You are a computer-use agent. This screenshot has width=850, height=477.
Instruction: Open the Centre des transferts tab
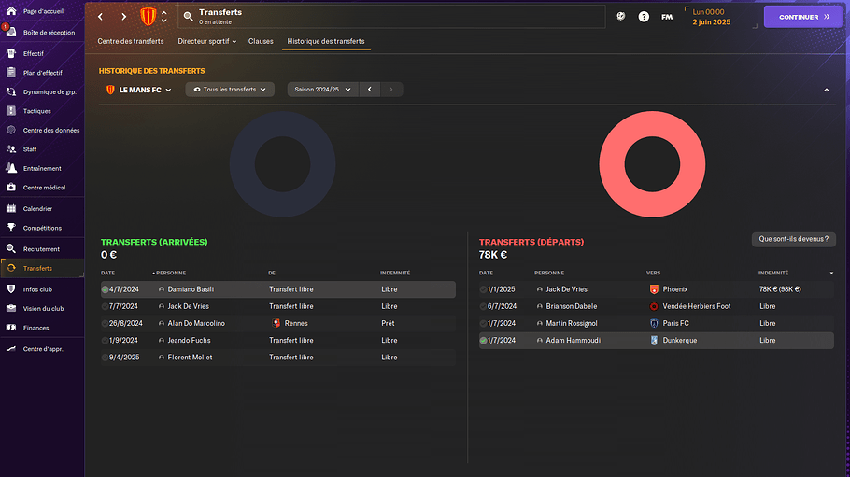point(131,41)
